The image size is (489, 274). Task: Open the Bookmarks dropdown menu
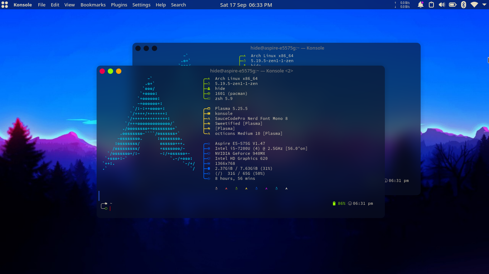point(93,5)
